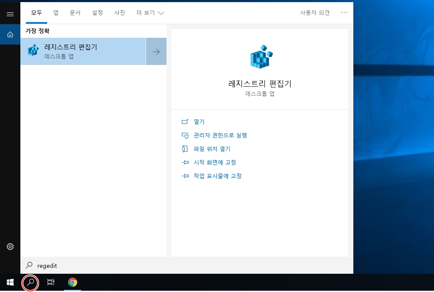Click the 가장 정확 heading text
The height and width of the screenshot is (292, 434).
click(x=38, y=31)
